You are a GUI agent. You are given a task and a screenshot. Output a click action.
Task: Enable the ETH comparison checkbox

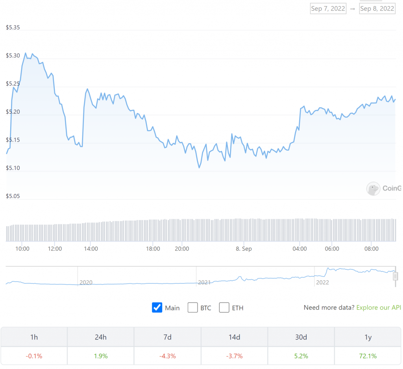point(224,307)
